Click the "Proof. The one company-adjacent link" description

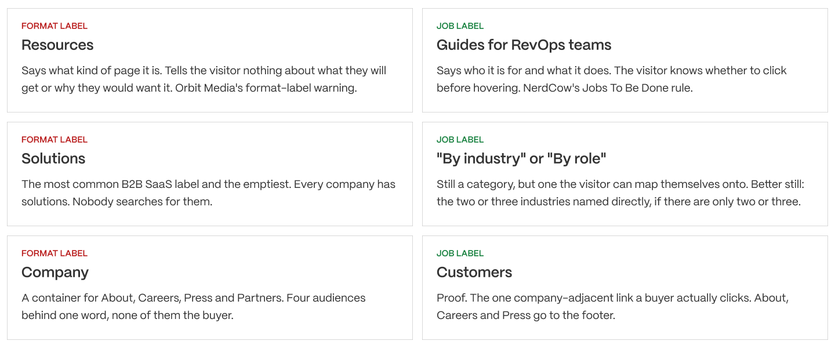click(x=612, y=307)
